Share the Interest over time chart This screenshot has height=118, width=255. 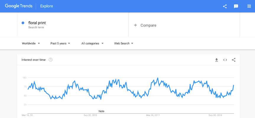(233, 60)
